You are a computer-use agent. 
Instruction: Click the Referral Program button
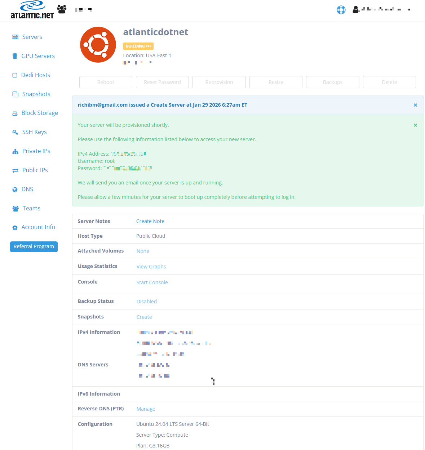(34, 247)
